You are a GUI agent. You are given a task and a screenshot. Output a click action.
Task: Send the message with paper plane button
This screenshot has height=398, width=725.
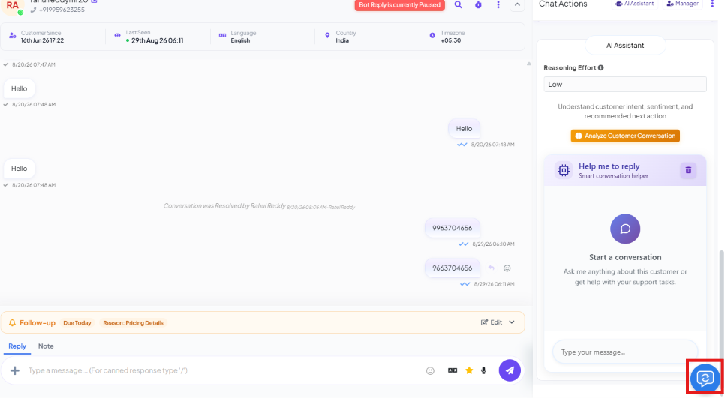510,370
